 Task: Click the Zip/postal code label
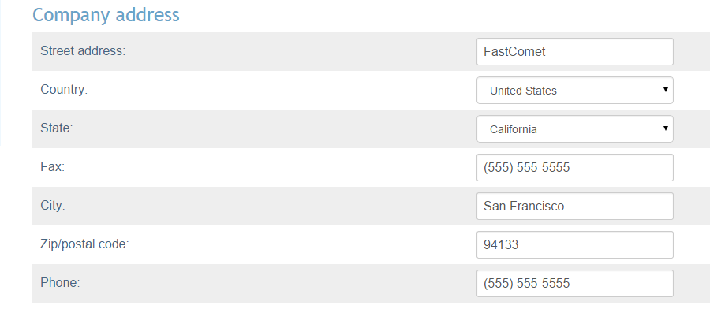coord(84,245)
